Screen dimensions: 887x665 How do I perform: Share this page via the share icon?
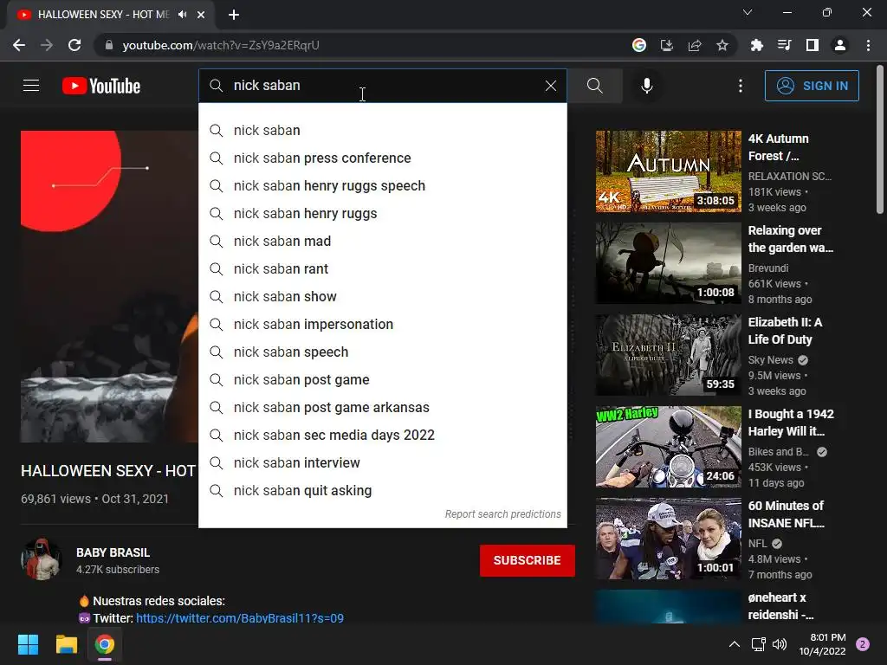click(x=695, y=45)
